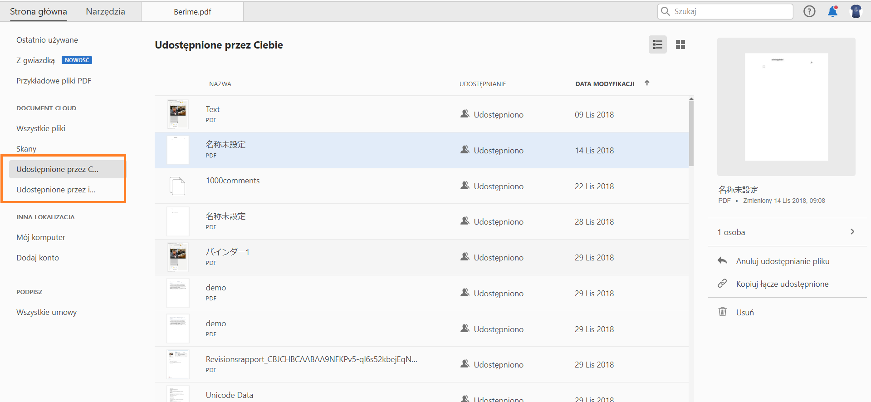Open the Berime.pdf document tab

pyautogui.click(x=192, y=12)
